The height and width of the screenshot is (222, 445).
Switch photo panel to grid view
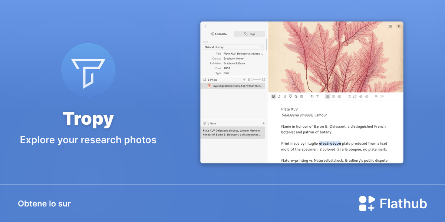point(264,80)
